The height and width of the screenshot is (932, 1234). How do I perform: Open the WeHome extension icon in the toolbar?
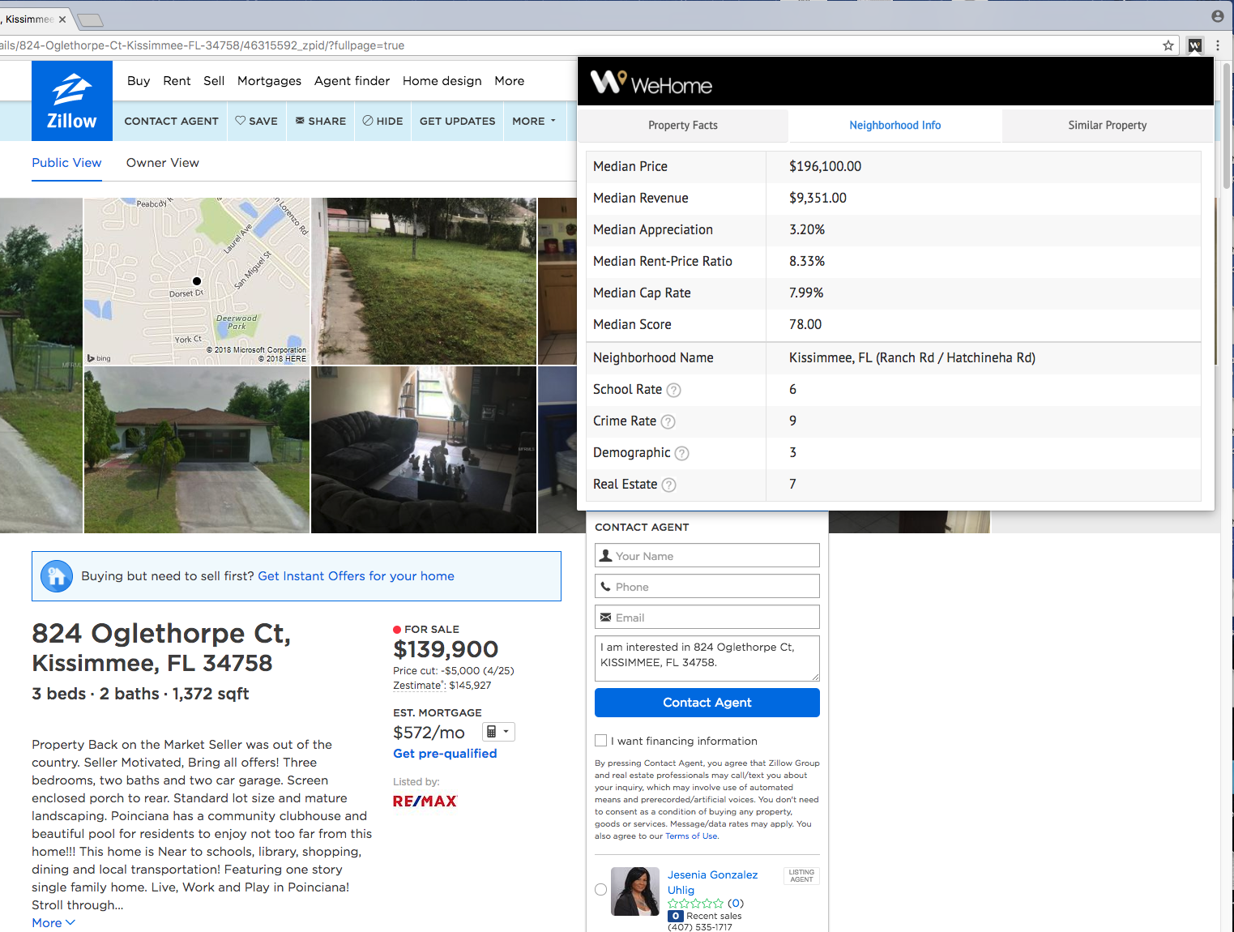[x=1194, y=45]
